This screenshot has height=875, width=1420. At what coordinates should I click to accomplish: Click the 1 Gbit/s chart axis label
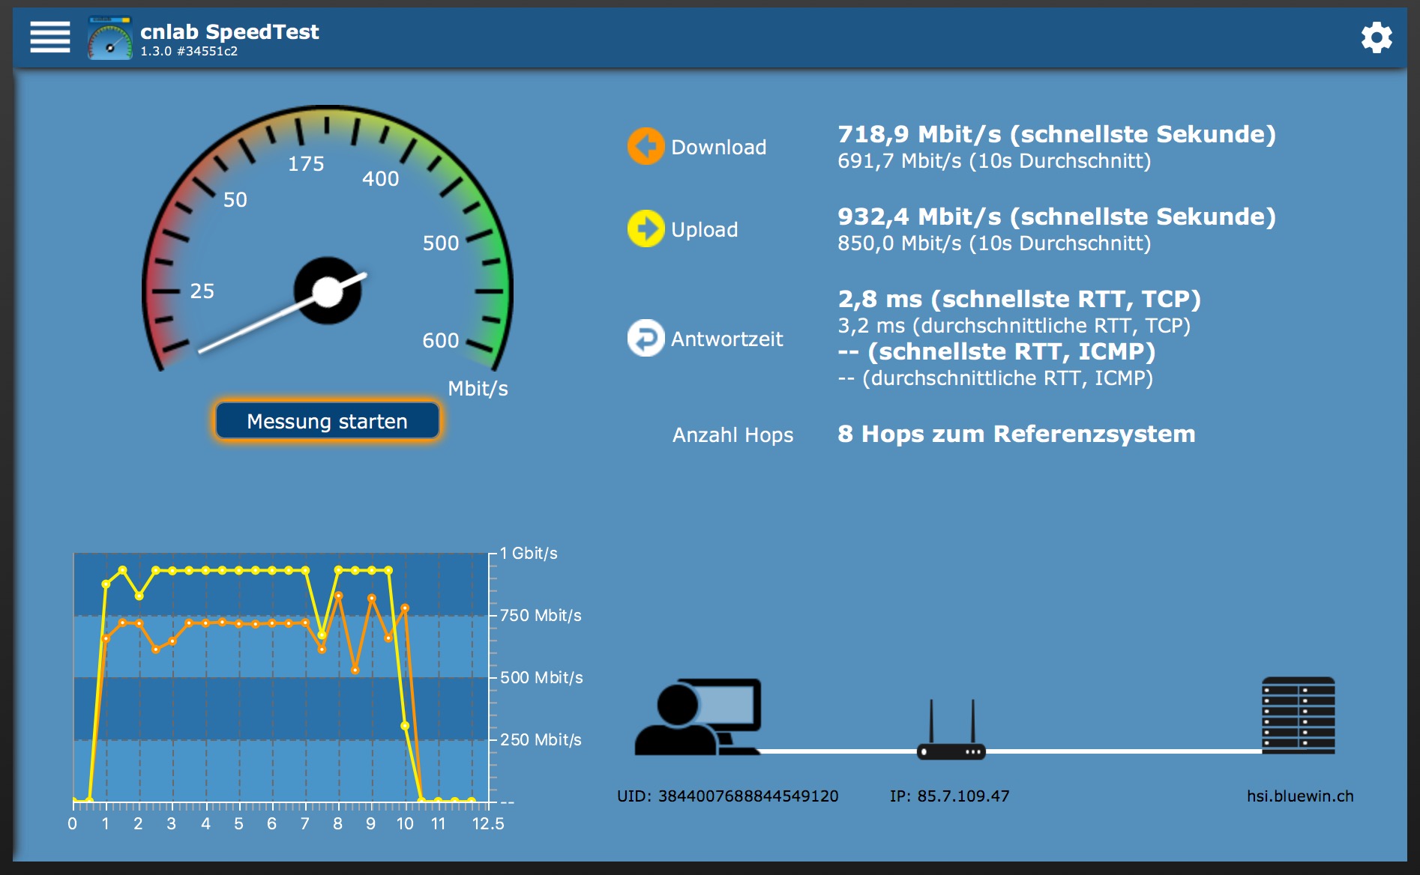point(529,554)
